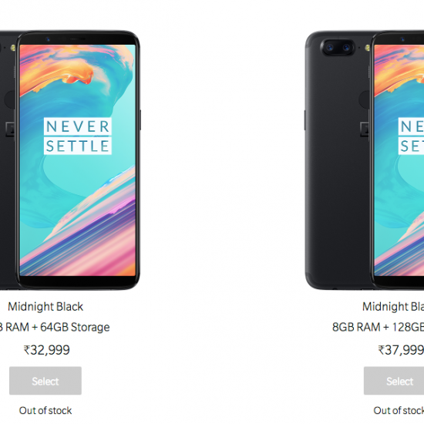The height and width of the screenshot is (424, 424).
Task: Click the 8GB RAM + 128GB description
Action: (x=378, y=327)
